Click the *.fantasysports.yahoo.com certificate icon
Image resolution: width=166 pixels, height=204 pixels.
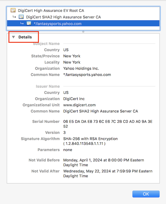click(x=29, y=23)
